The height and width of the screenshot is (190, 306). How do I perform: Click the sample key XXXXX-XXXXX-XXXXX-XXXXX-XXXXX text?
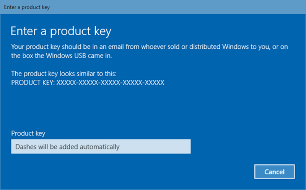click(x=110, y=83)
